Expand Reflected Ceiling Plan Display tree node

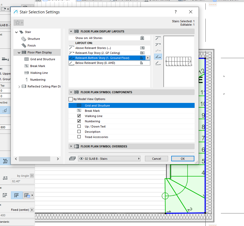coord(19,87)
